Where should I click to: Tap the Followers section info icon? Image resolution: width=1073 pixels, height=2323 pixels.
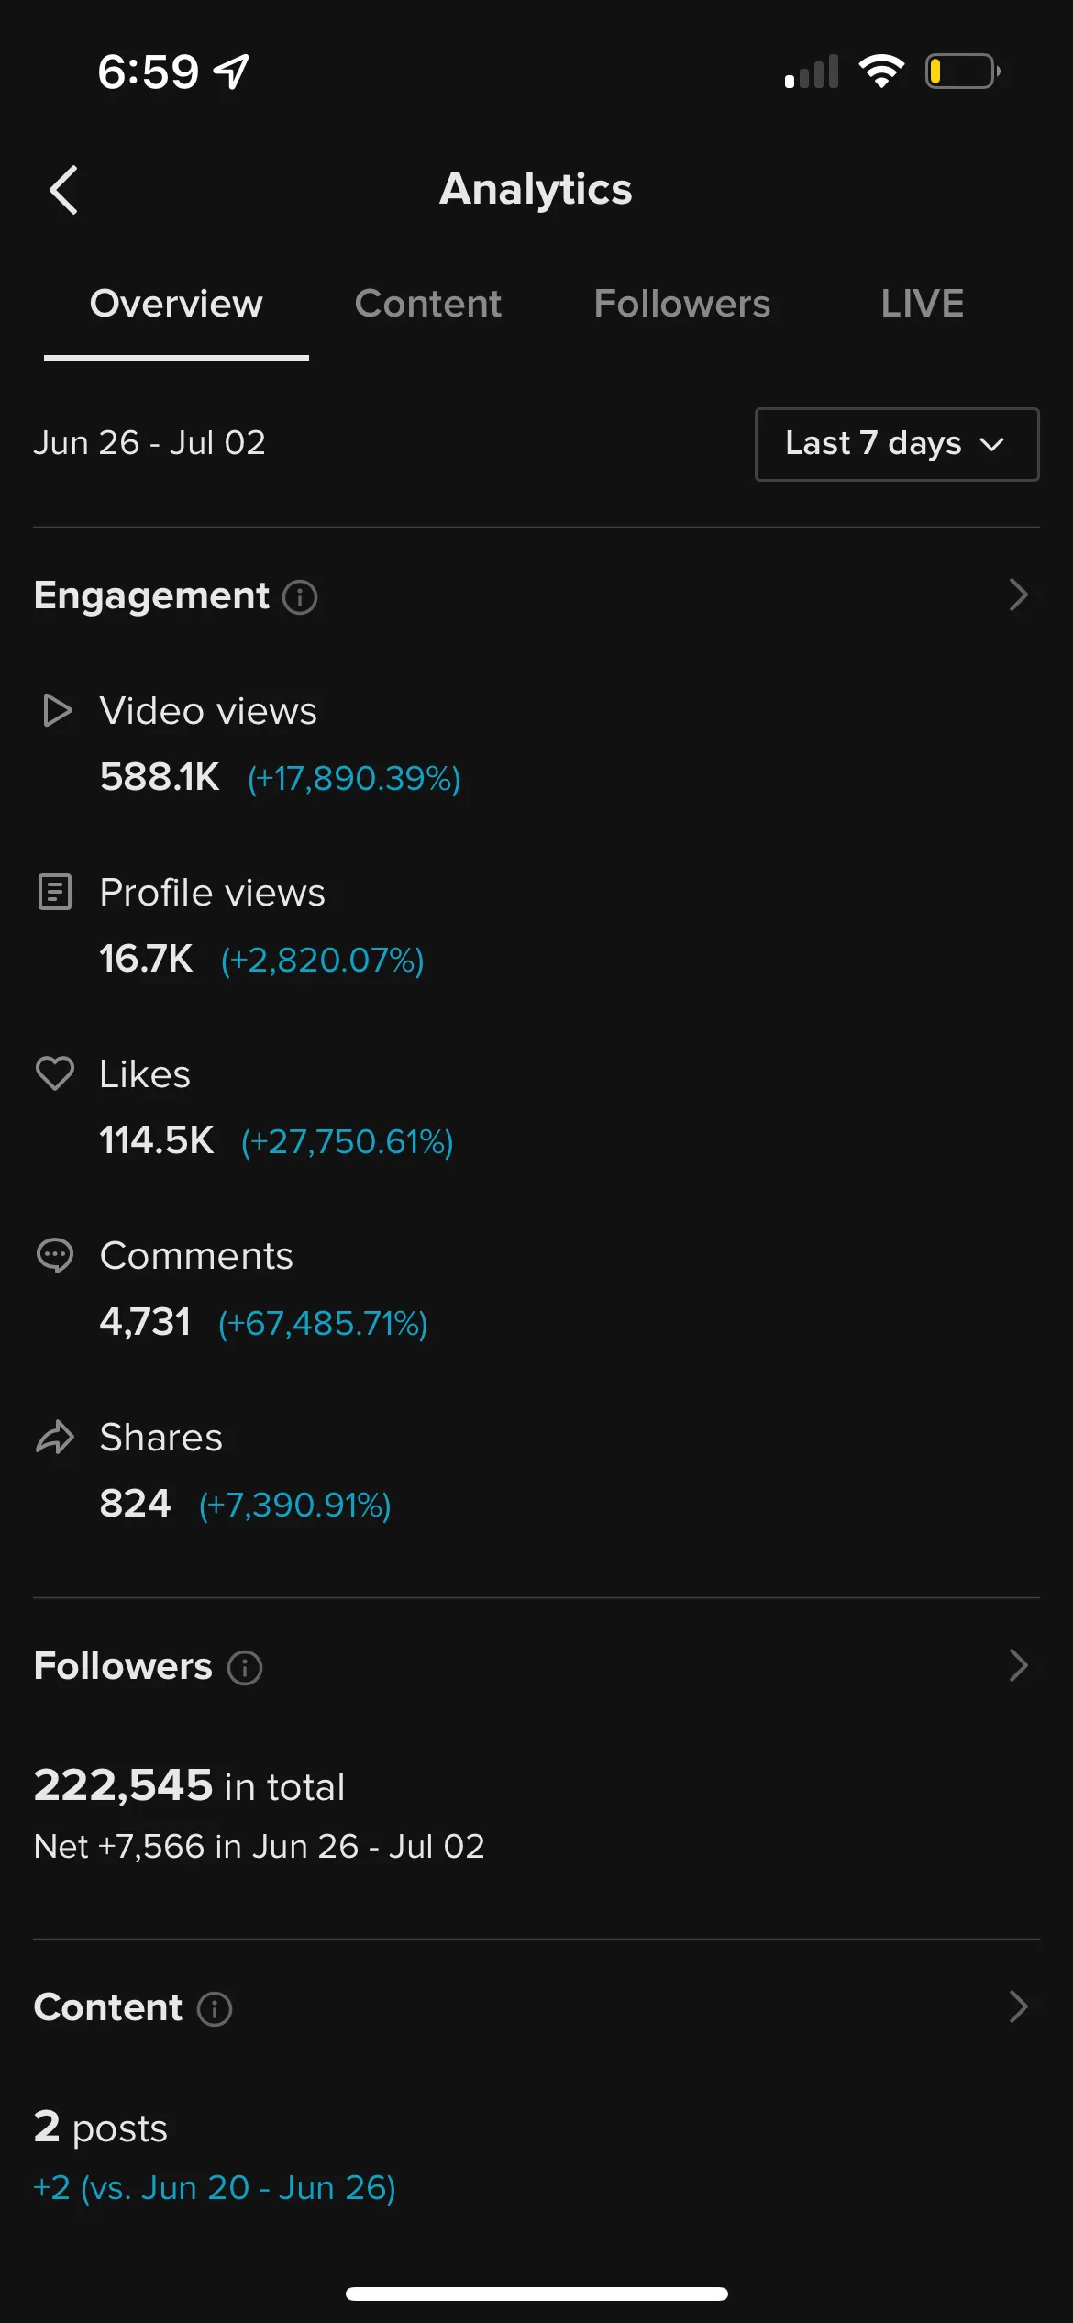[x=245, y=1667]
